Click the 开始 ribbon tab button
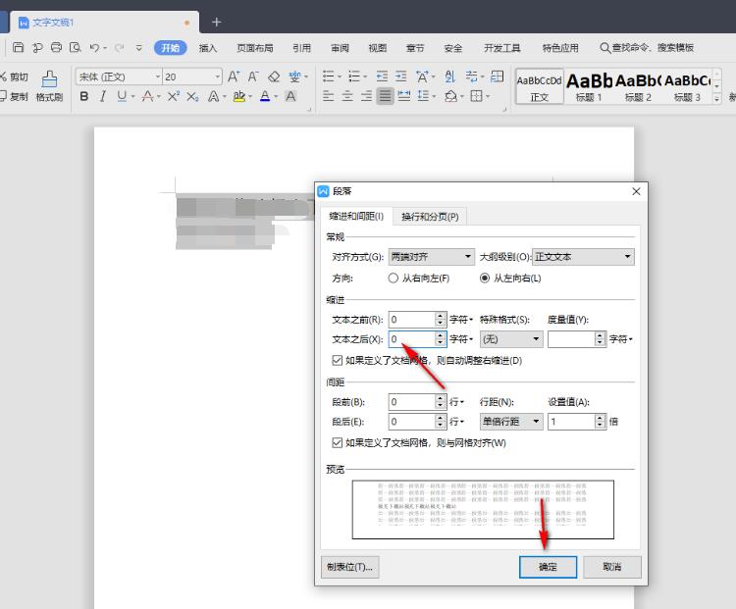 [x=171, y=48]
